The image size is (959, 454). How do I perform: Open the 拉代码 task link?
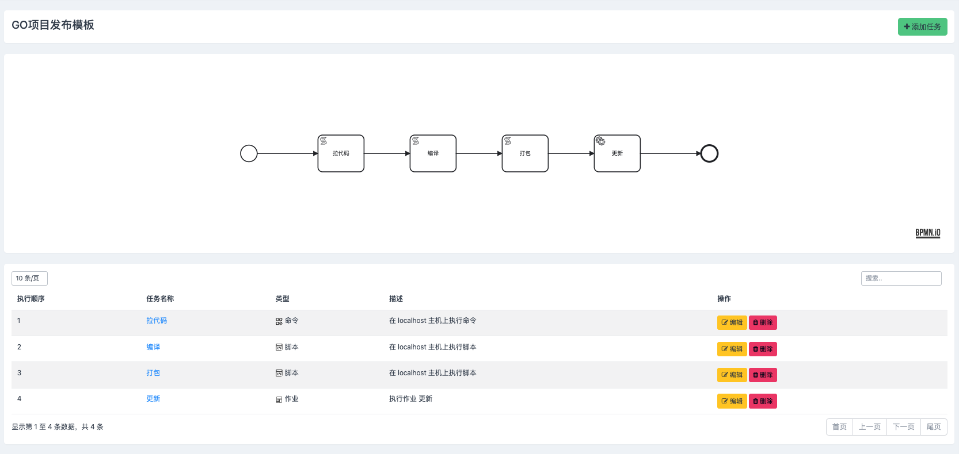pos(157,321)
